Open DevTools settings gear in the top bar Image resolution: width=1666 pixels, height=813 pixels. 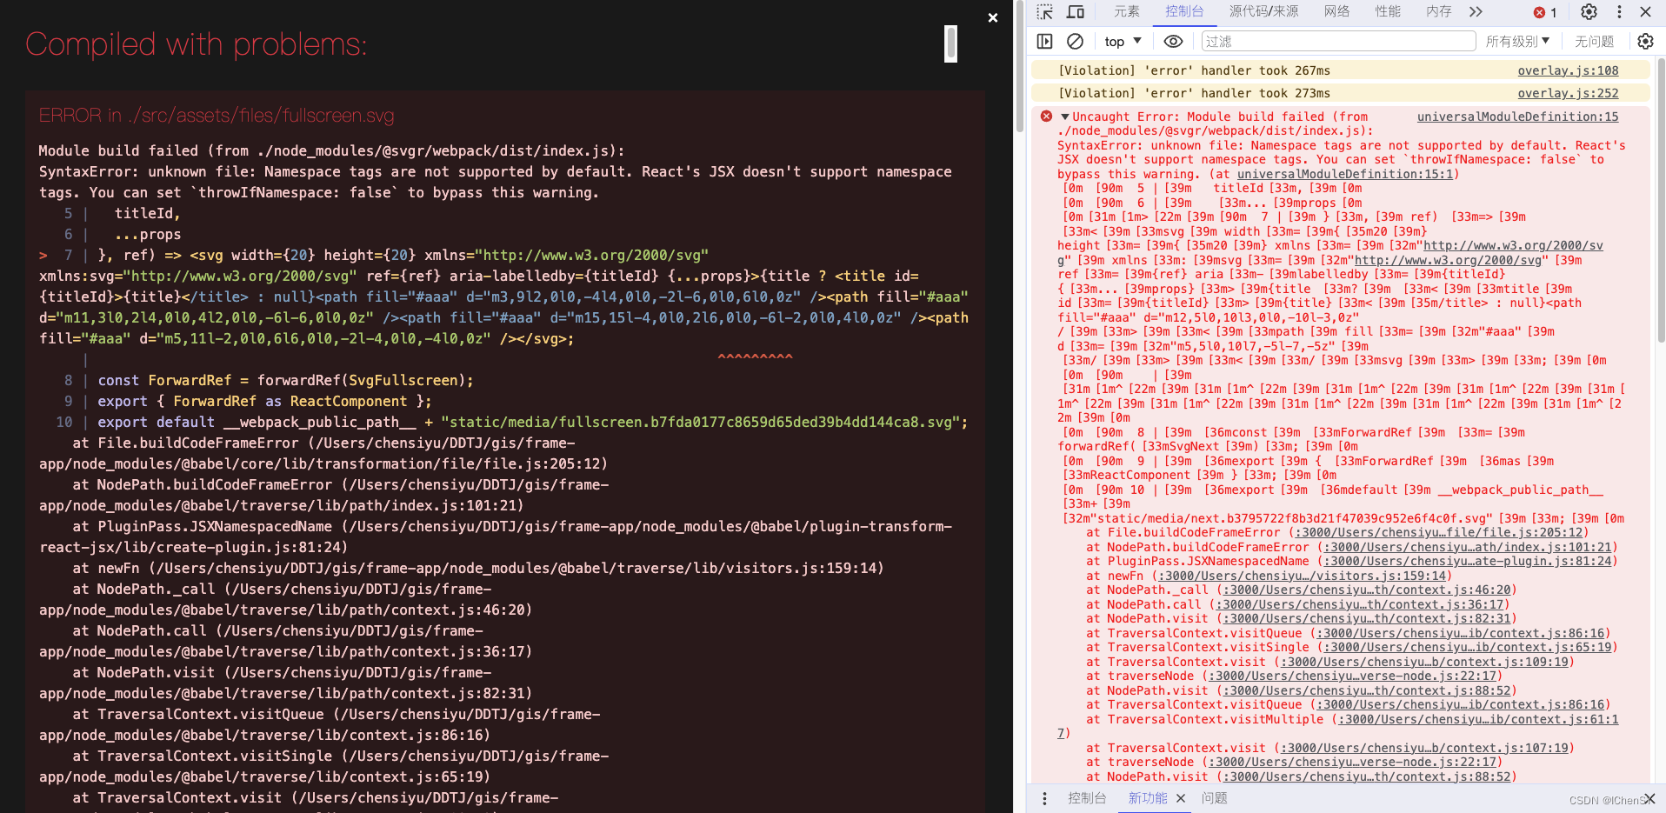[x=1589, y=12]
